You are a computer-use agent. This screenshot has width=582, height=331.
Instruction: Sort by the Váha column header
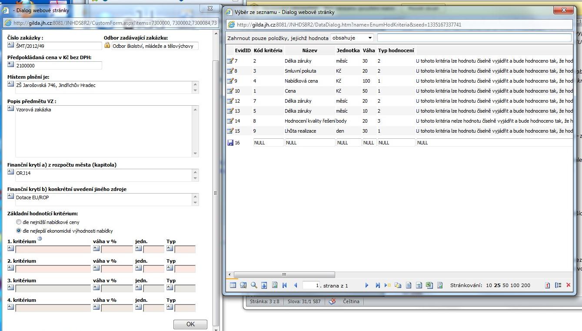(x=369, y=50)
